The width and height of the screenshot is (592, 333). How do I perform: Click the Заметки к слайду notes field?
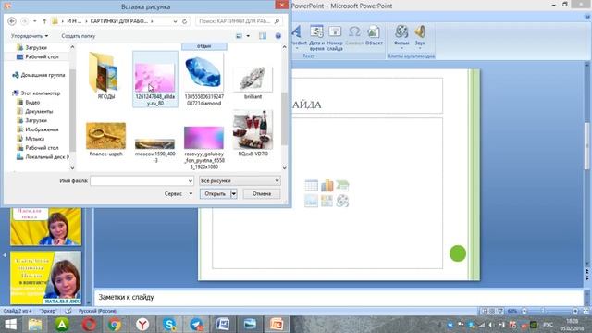click(x=339, y=298)
